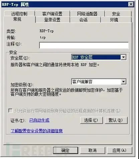Click the 默认(D) button
Screen dimensions: 139x159
pyautogui.click(x=116, y=120)
